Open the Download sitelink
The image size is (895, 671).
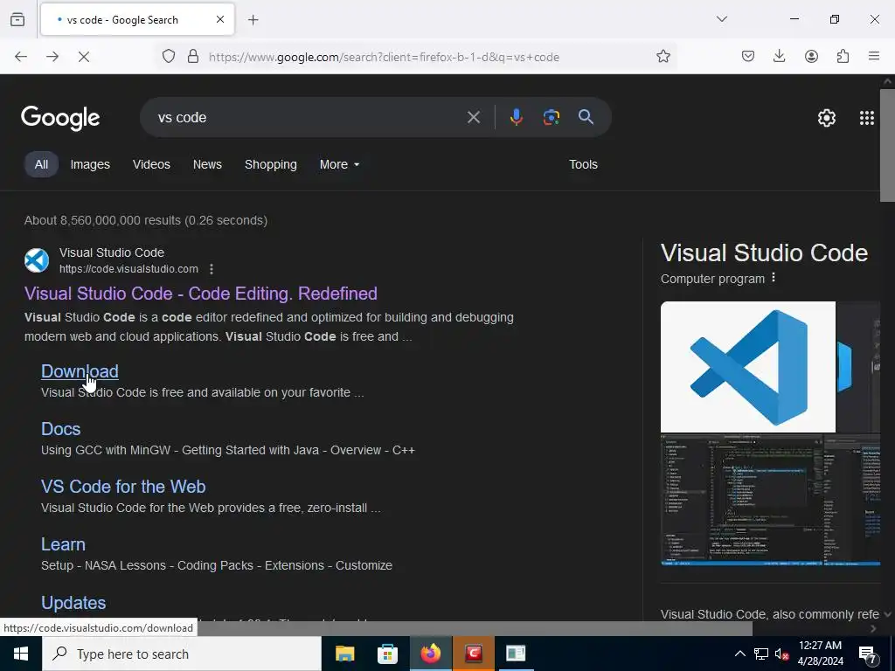80,371
